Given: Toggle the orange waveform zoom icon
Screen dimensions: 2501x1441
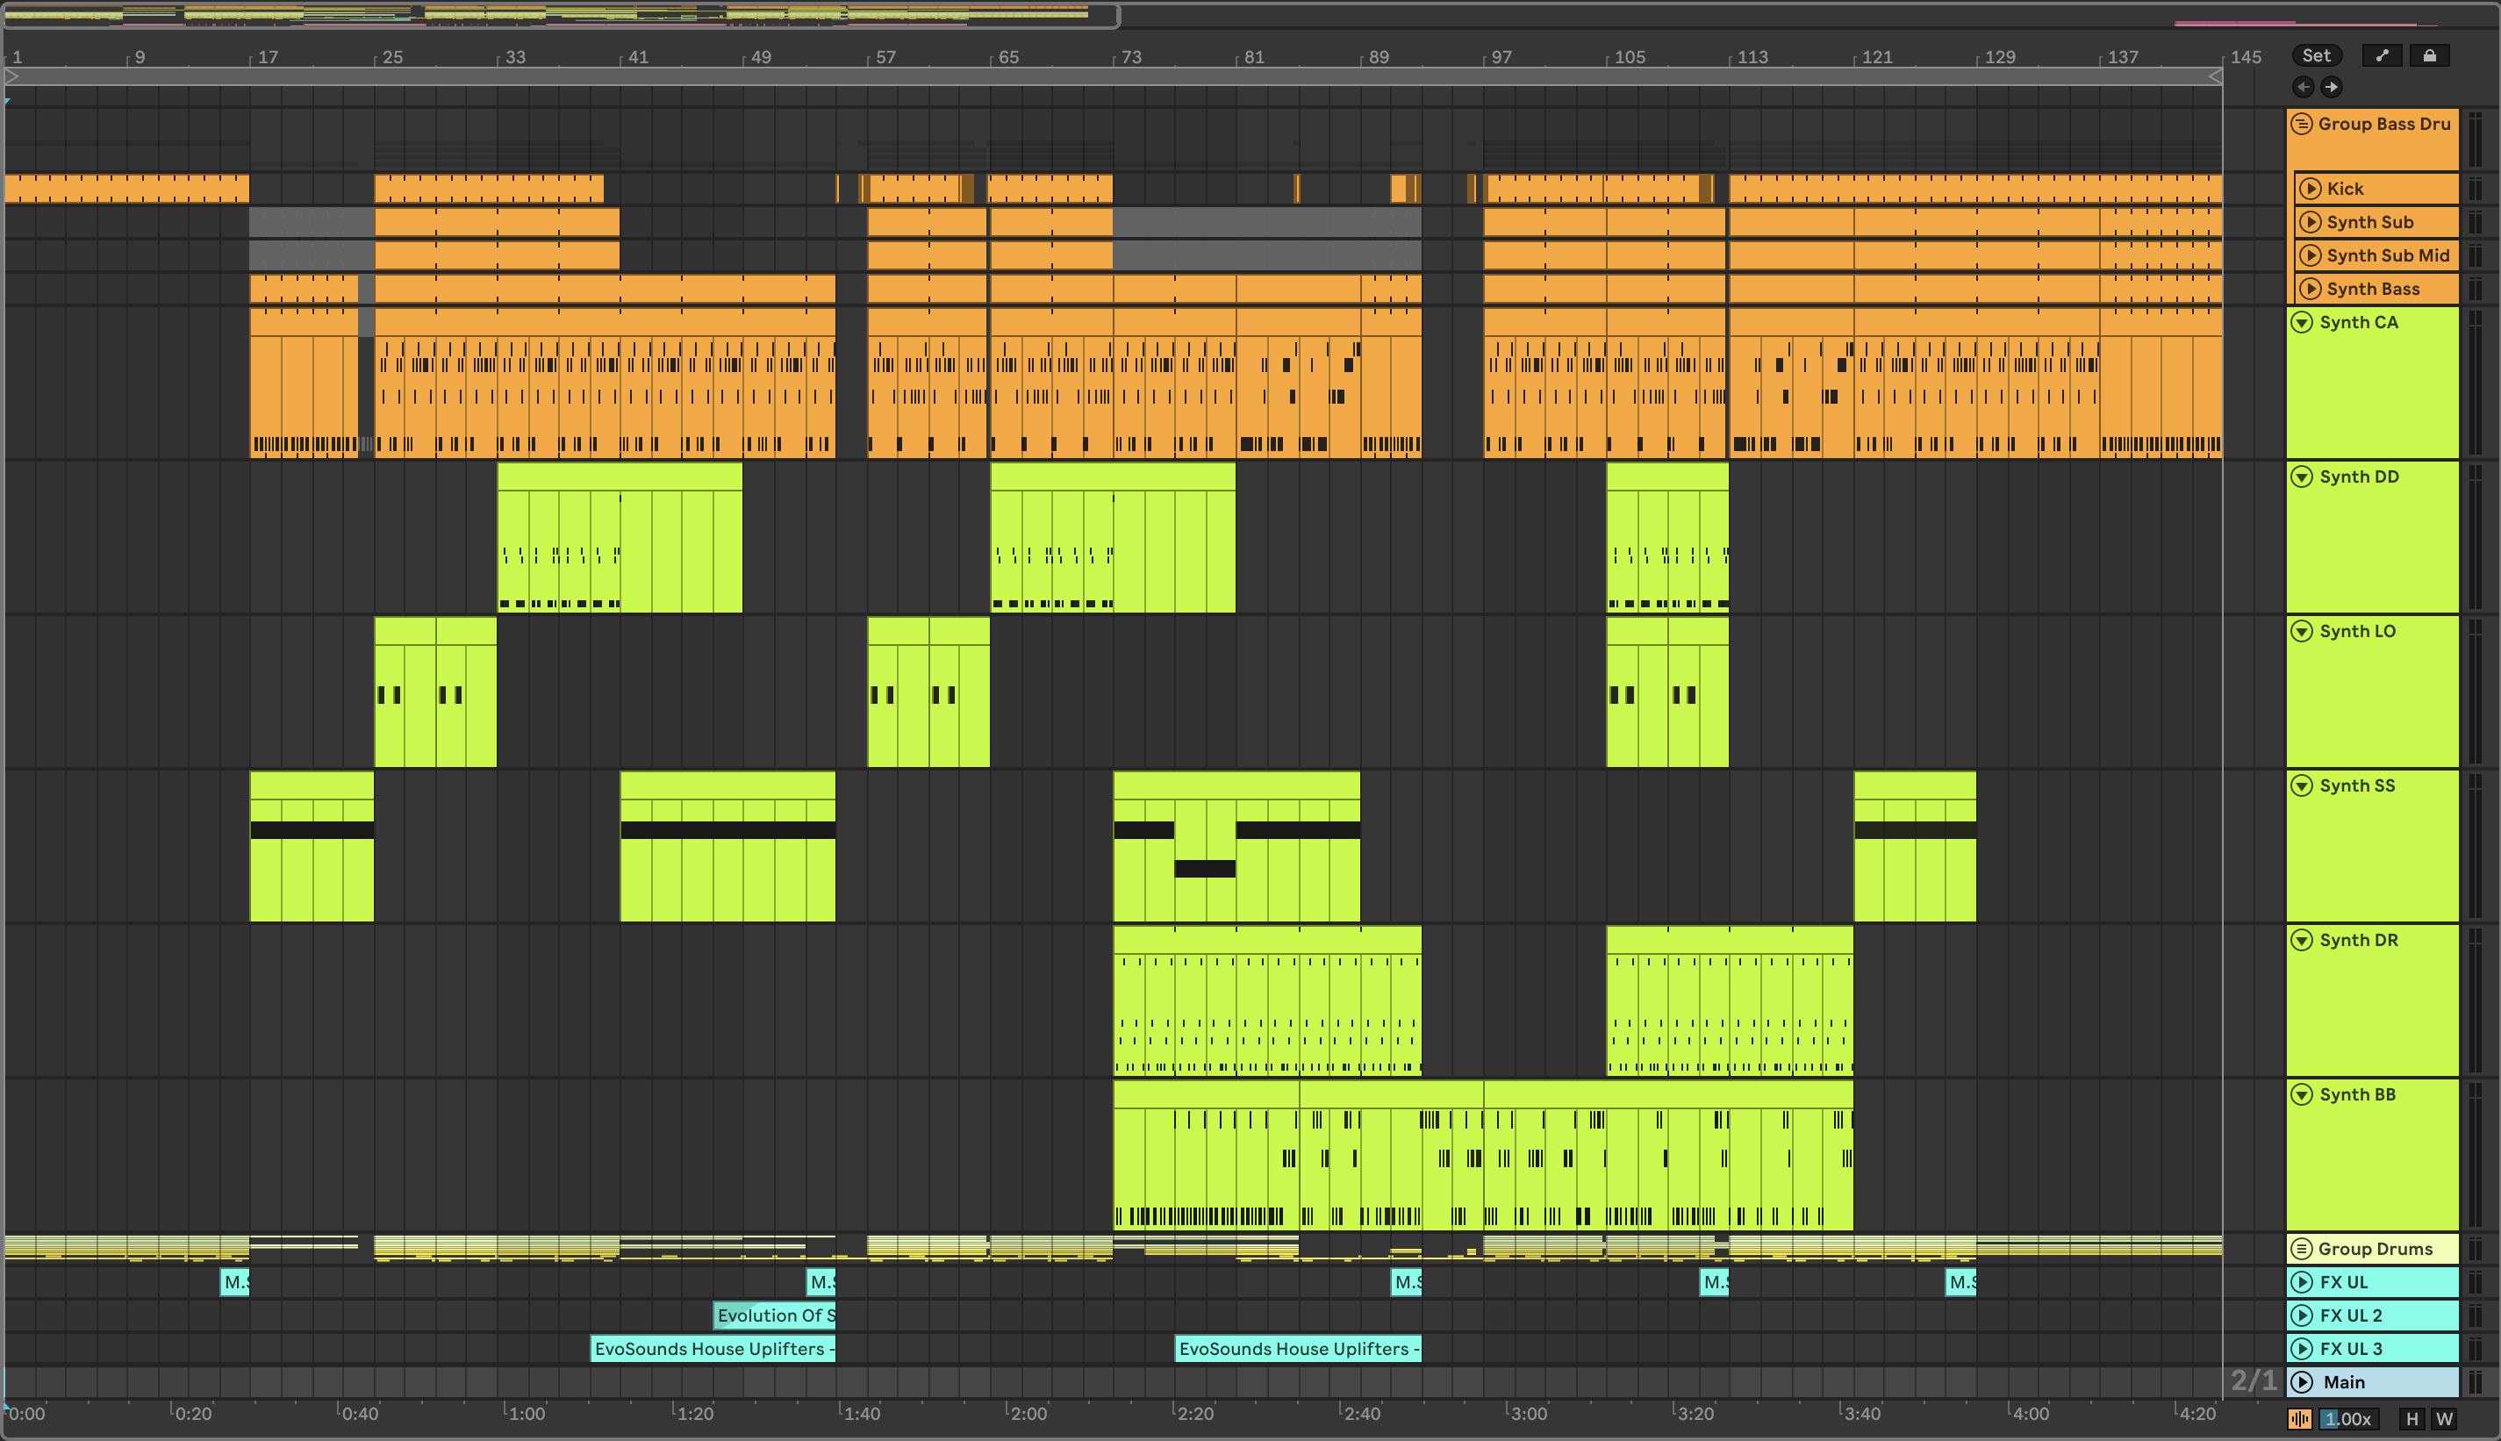Looking at the screenshot, I should (2300, 1419).
